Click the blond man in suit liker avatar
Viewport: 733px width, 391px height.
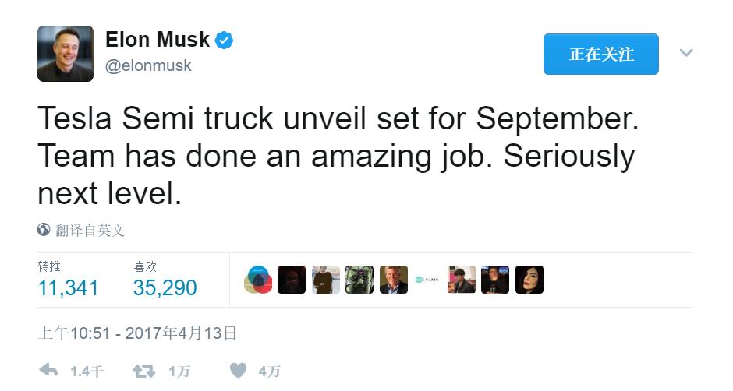(394, 280)
